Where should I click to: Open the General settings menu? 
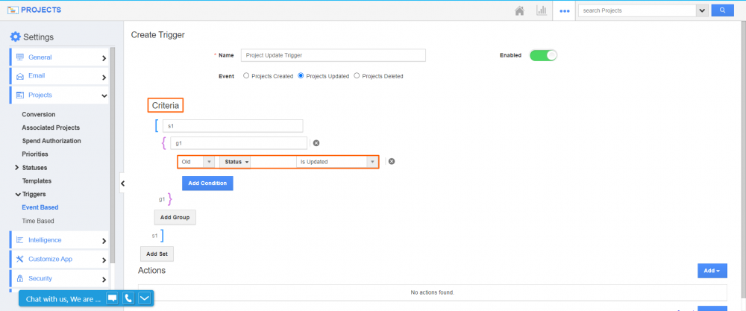pyautogui.click(x=60, y=57)
